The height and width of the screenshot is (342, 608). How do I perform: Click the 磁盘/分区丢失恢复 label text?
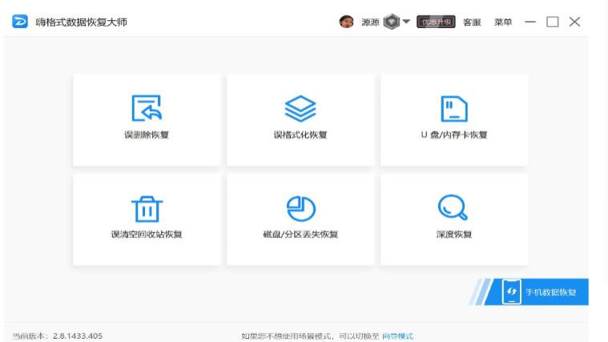coord(300,234)
